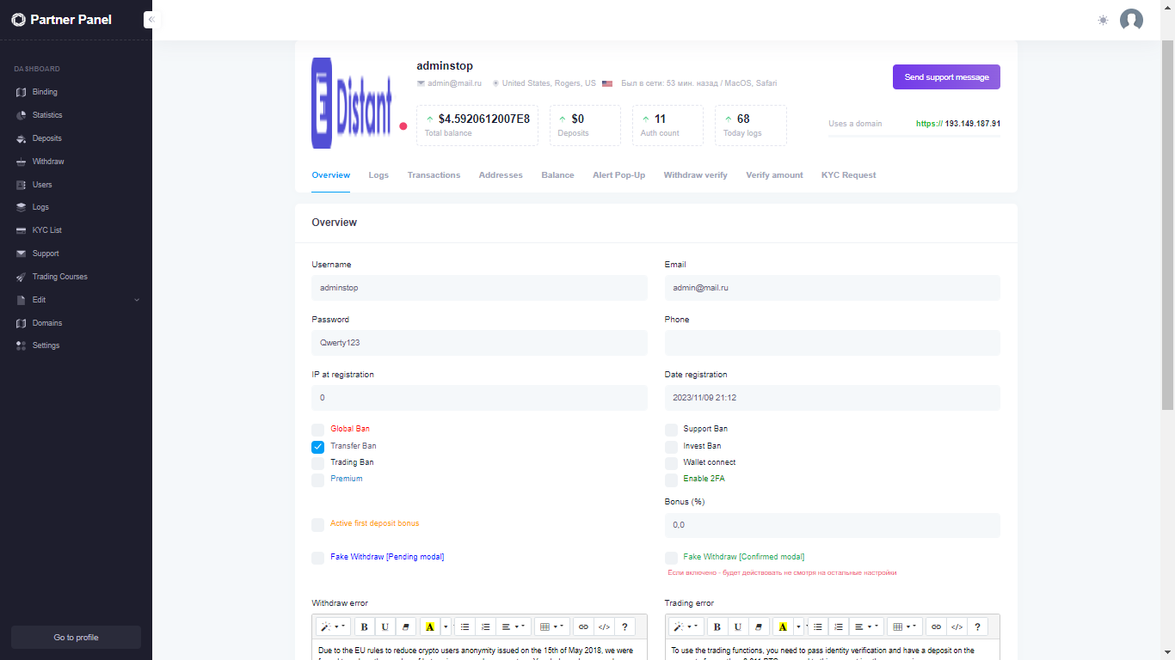Screen dimensions: 1175x660
Task: Open paragraph alignment dropdown in Withdraw error editor
Action: click(x=514, y=626)
